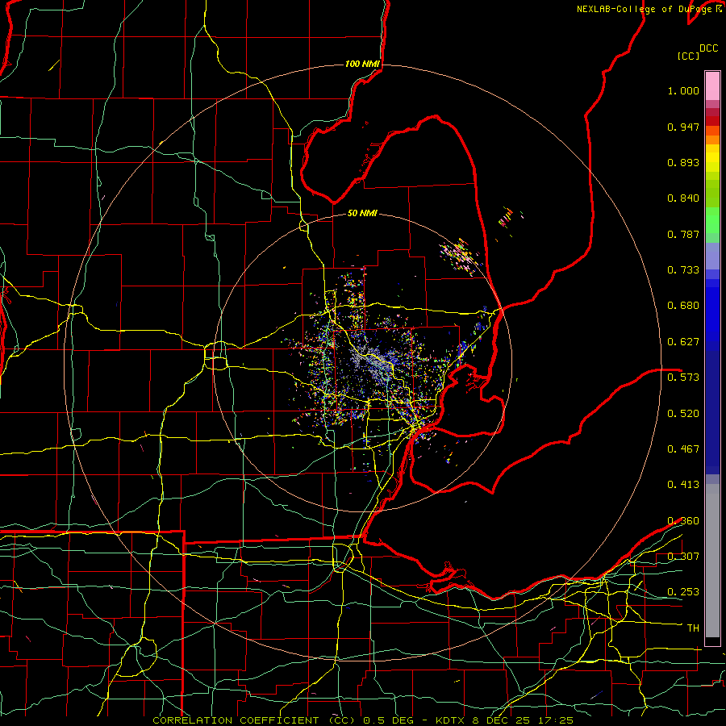Pick the lavender segment of the color bar

712,256
